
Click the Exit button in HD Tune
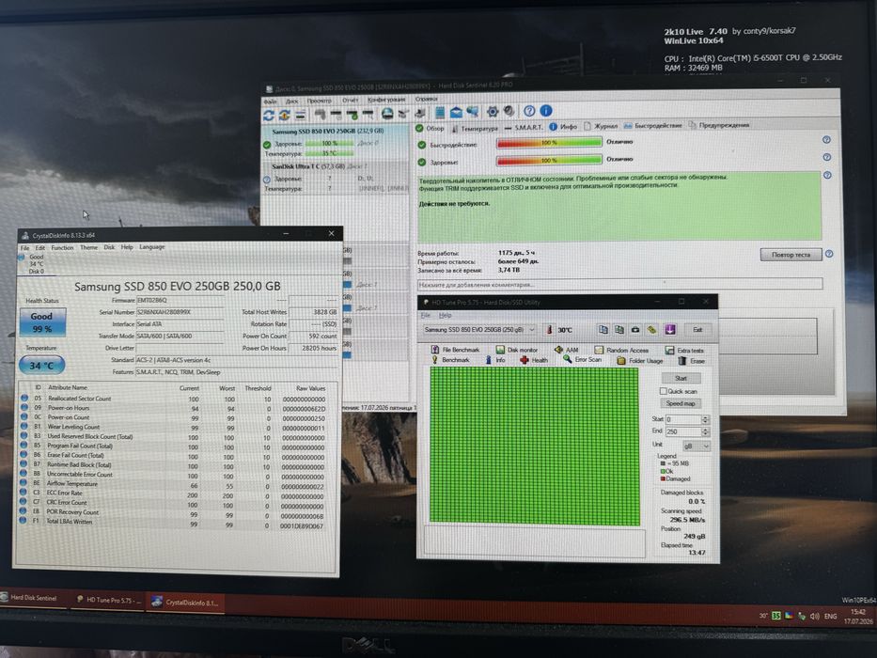[697, 330]
